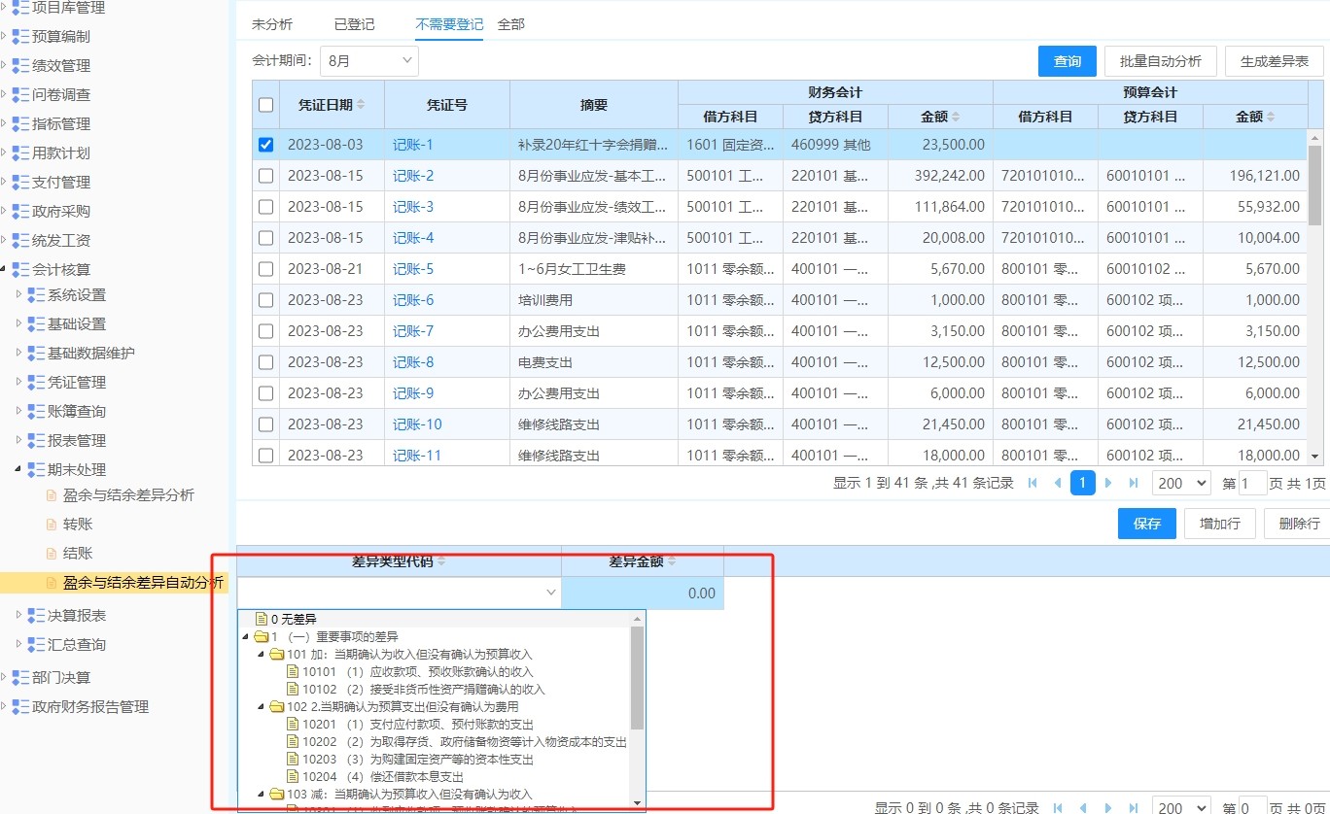The width and height of the screenshot is (1330, 814).
Task: Click the 政府采购 module icon in sidebar
Action: 20,211
